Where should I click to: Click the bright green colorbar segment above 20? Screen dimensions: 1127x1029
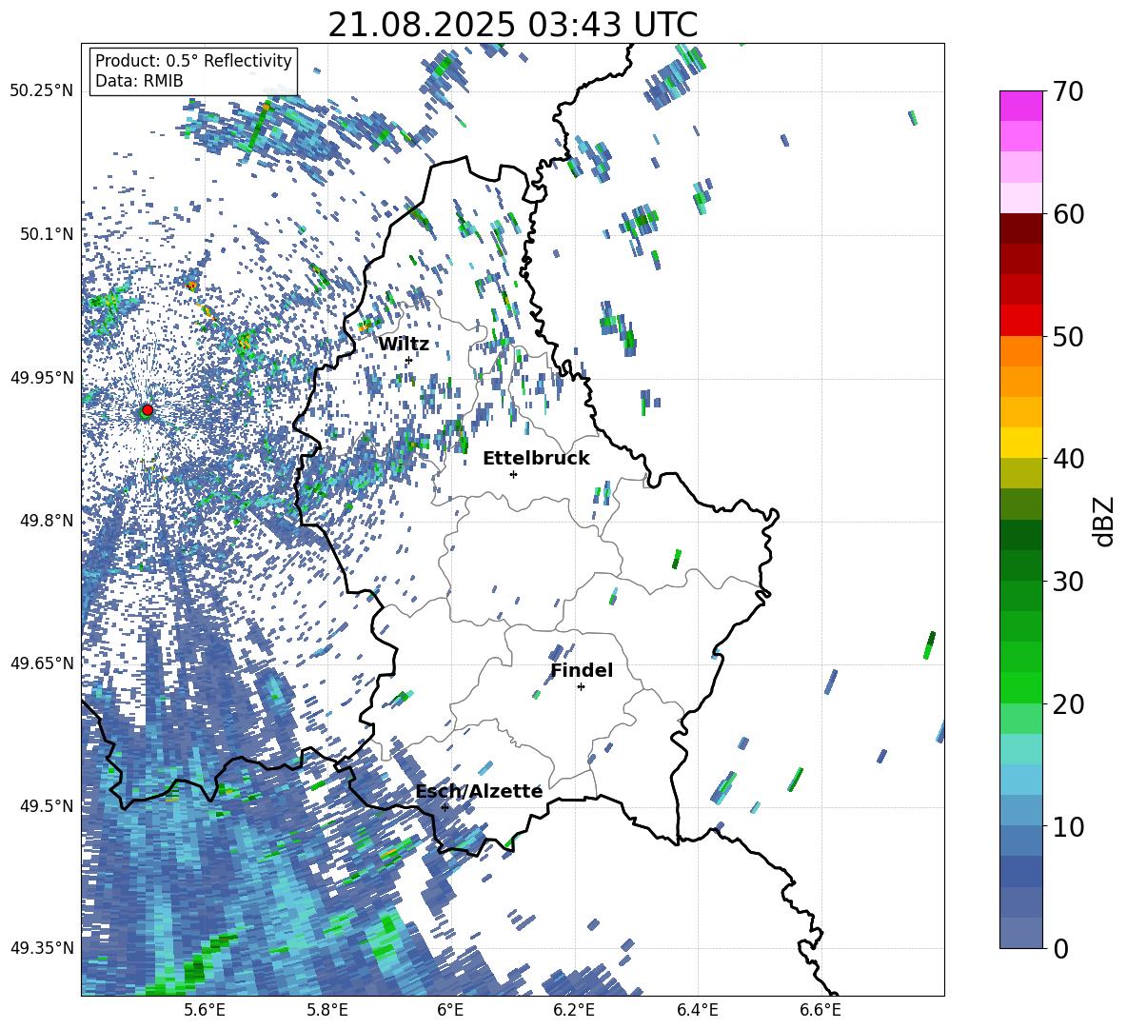click(1020, 687)
